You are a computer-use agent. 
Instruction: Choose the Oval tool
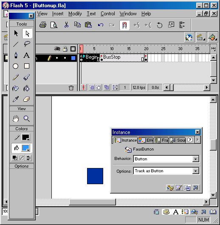coord(15,66)
